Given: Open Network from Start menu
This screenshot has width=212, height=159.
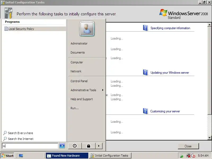Looking at the screenshot, I should pyautogui.click(x=76, y=71).
